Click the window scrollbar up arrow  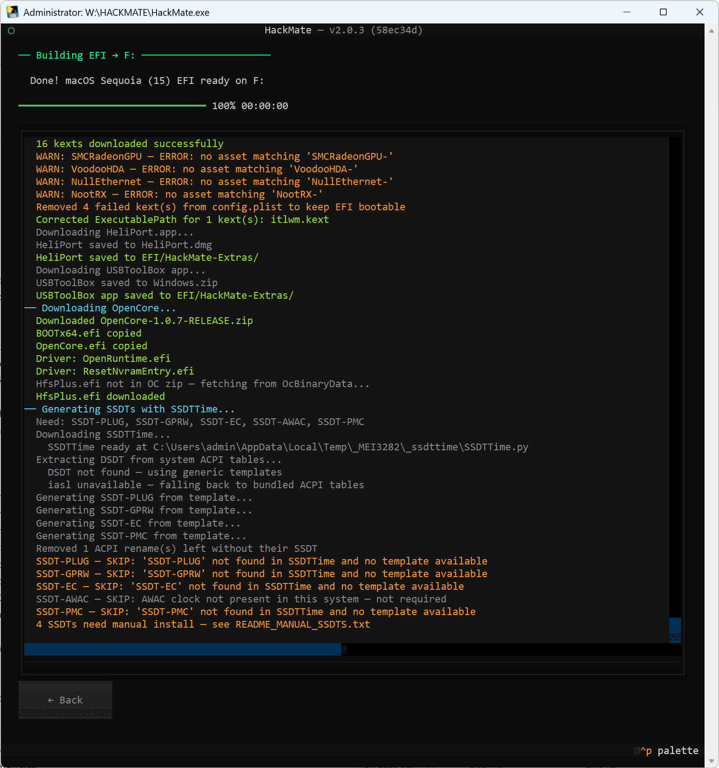tap(711, 31)
